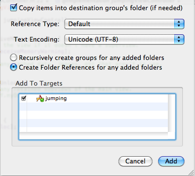This screenshot has width=195, height=176.
Task: Click the window resize grip in corner
Action: (192, 173)
